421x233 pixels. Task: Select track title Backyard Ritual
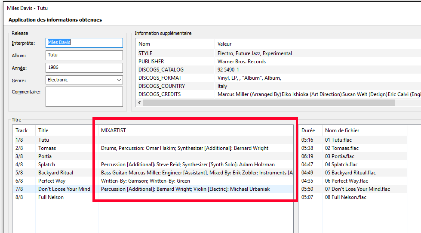pyautogui.click(x=55, y=173)
